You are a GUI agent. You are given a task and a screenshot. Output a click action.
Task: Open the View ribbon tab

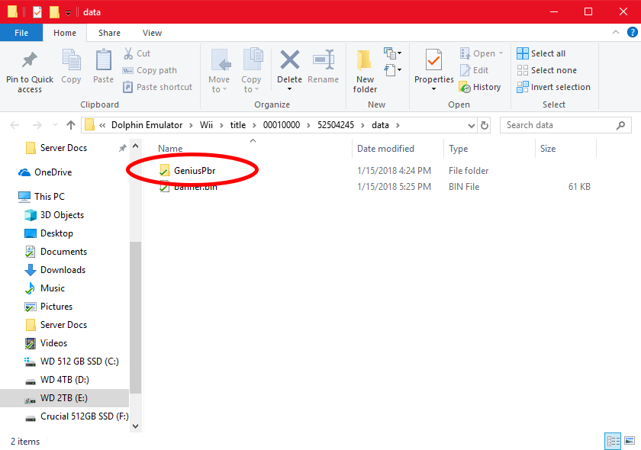(x=152, y=33)
